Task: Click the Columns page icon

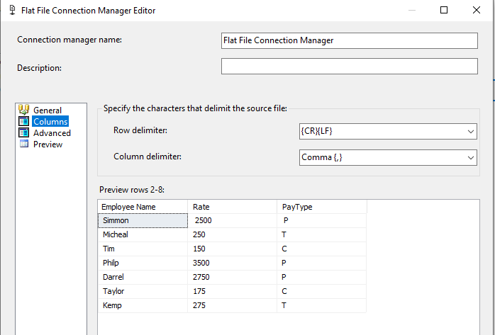Action: tap(23, 121)
